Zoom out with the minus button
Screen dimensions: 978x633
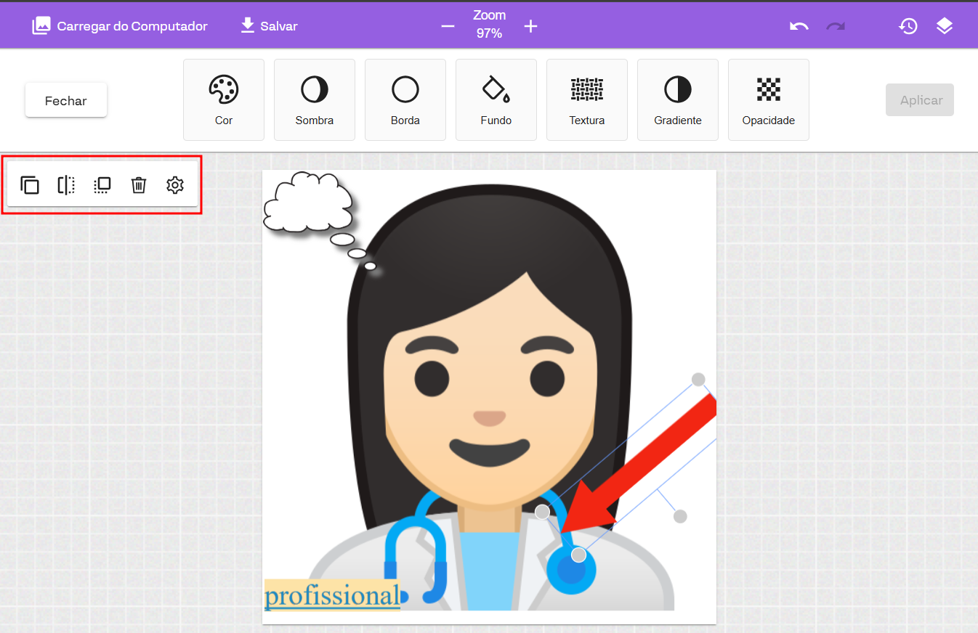448,26
